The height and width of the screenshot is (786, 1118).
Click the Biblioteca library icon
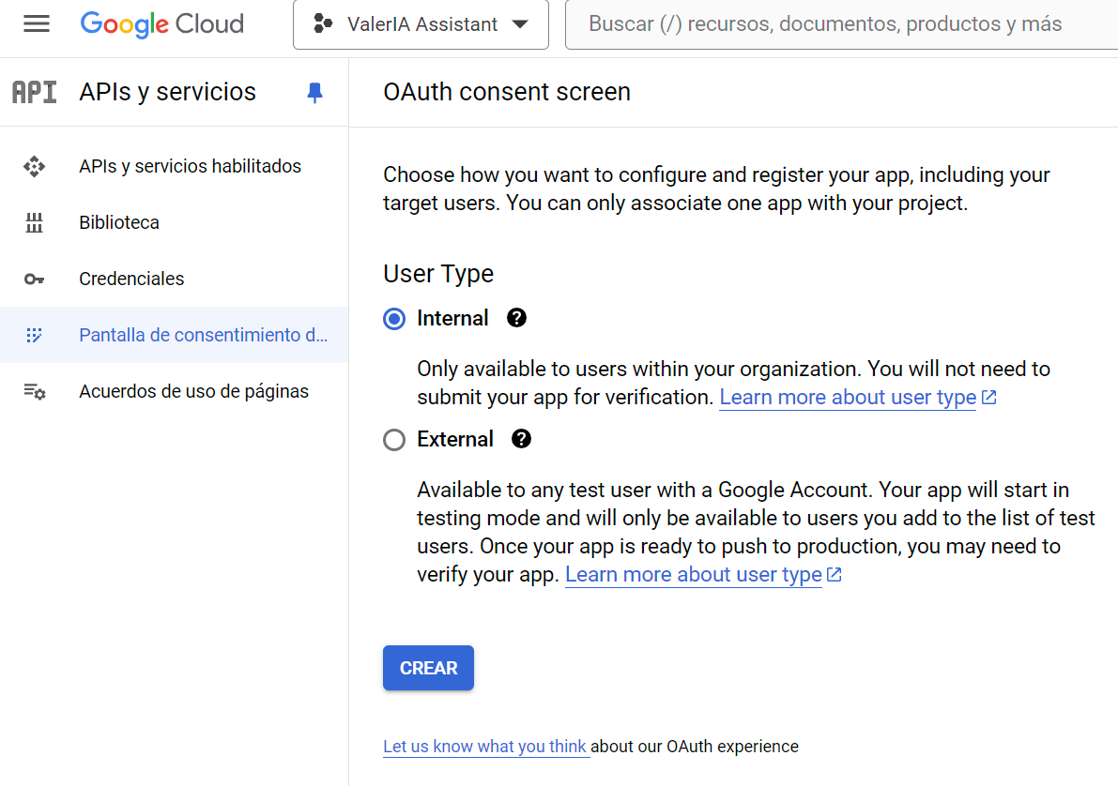coord(34,222)
